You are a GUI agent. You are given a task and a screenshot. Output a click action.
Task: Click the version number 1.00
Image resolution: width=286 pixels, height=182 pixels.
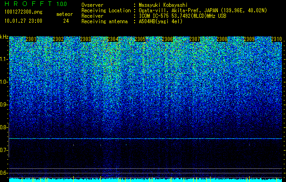tap(61, 4)
